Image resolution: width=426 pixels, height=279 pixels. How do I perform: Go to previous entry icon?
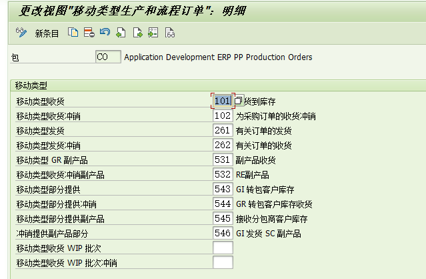coord(121,32)
